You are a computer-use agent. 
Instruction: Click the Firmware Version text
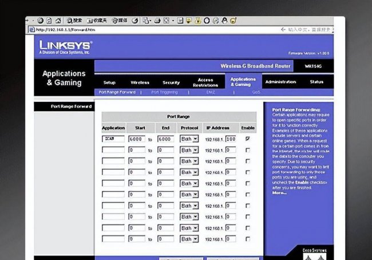click(308, 53)
